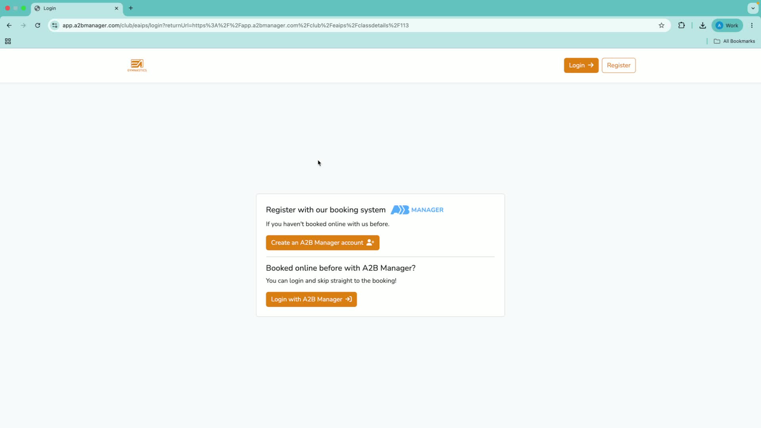
Task: Bookmark this page with star icon
Action: pos(661,25)
